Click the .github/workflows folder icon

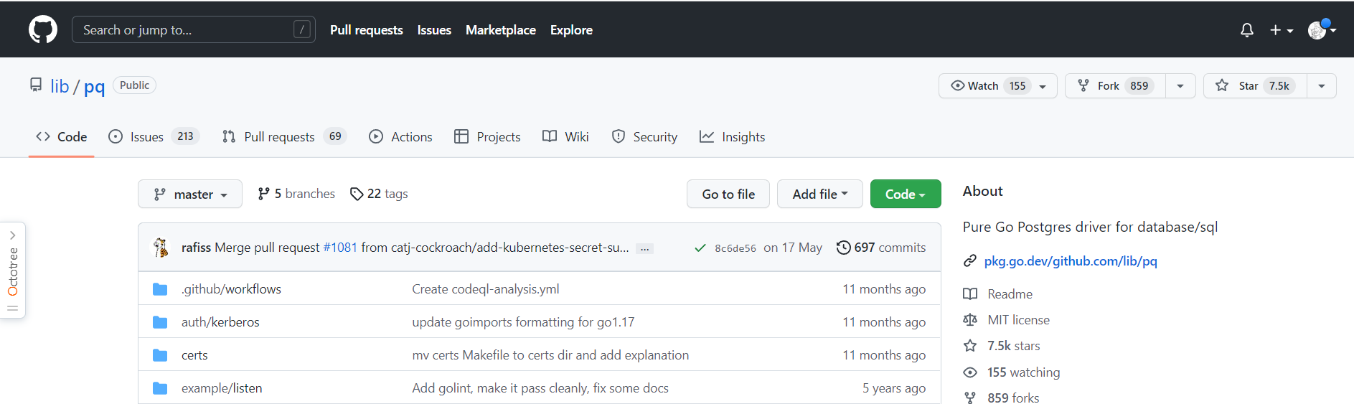point(160,289)
